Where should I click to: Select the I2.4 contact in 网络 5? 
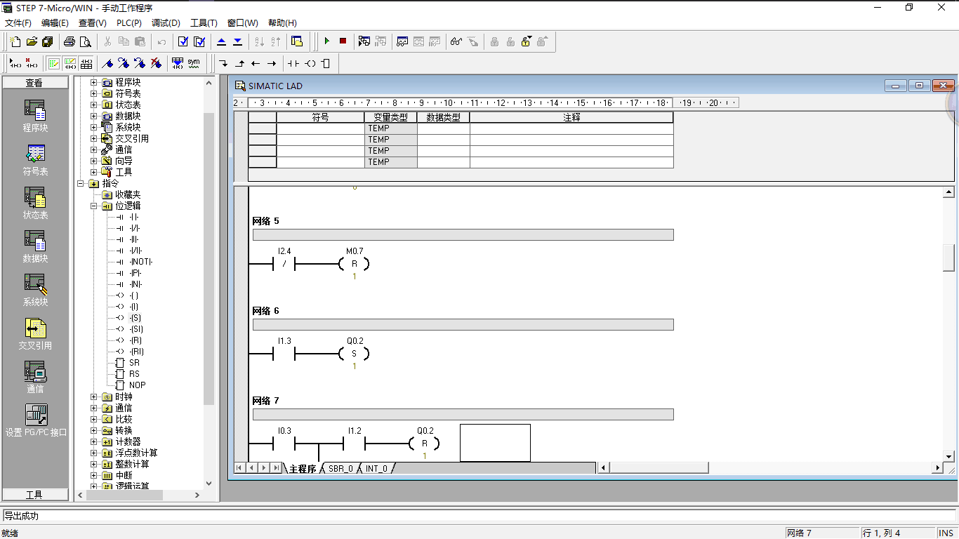point(284,265)
